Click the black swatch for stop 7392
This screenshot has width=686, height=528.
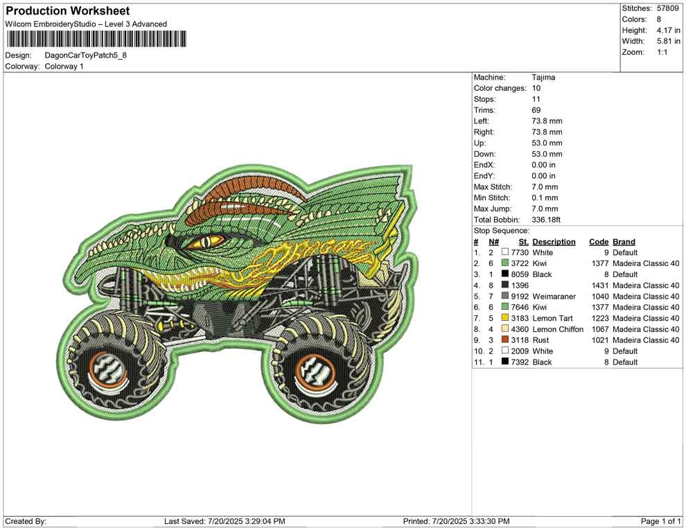[505, 361]
